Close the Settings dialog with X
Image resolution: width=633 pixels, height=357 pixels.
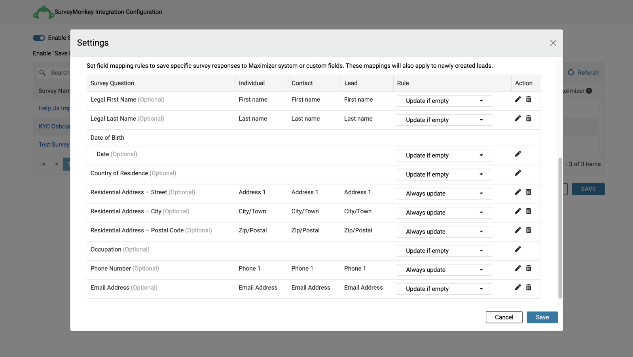553,43
